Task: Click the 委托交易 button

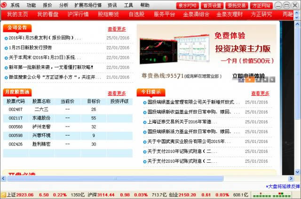Action: (236, 5)
